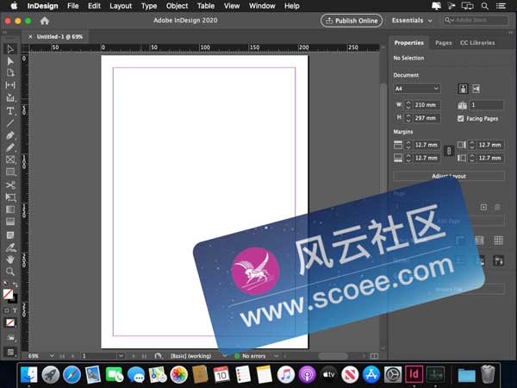Select the Type tool

(x=10, y=111)
